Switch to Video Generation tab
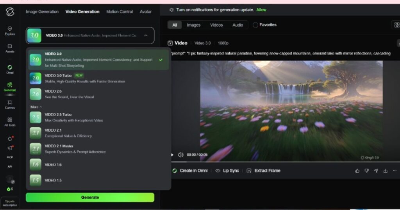The width and height of the screenshot is (400, 210). pos(82,12)
